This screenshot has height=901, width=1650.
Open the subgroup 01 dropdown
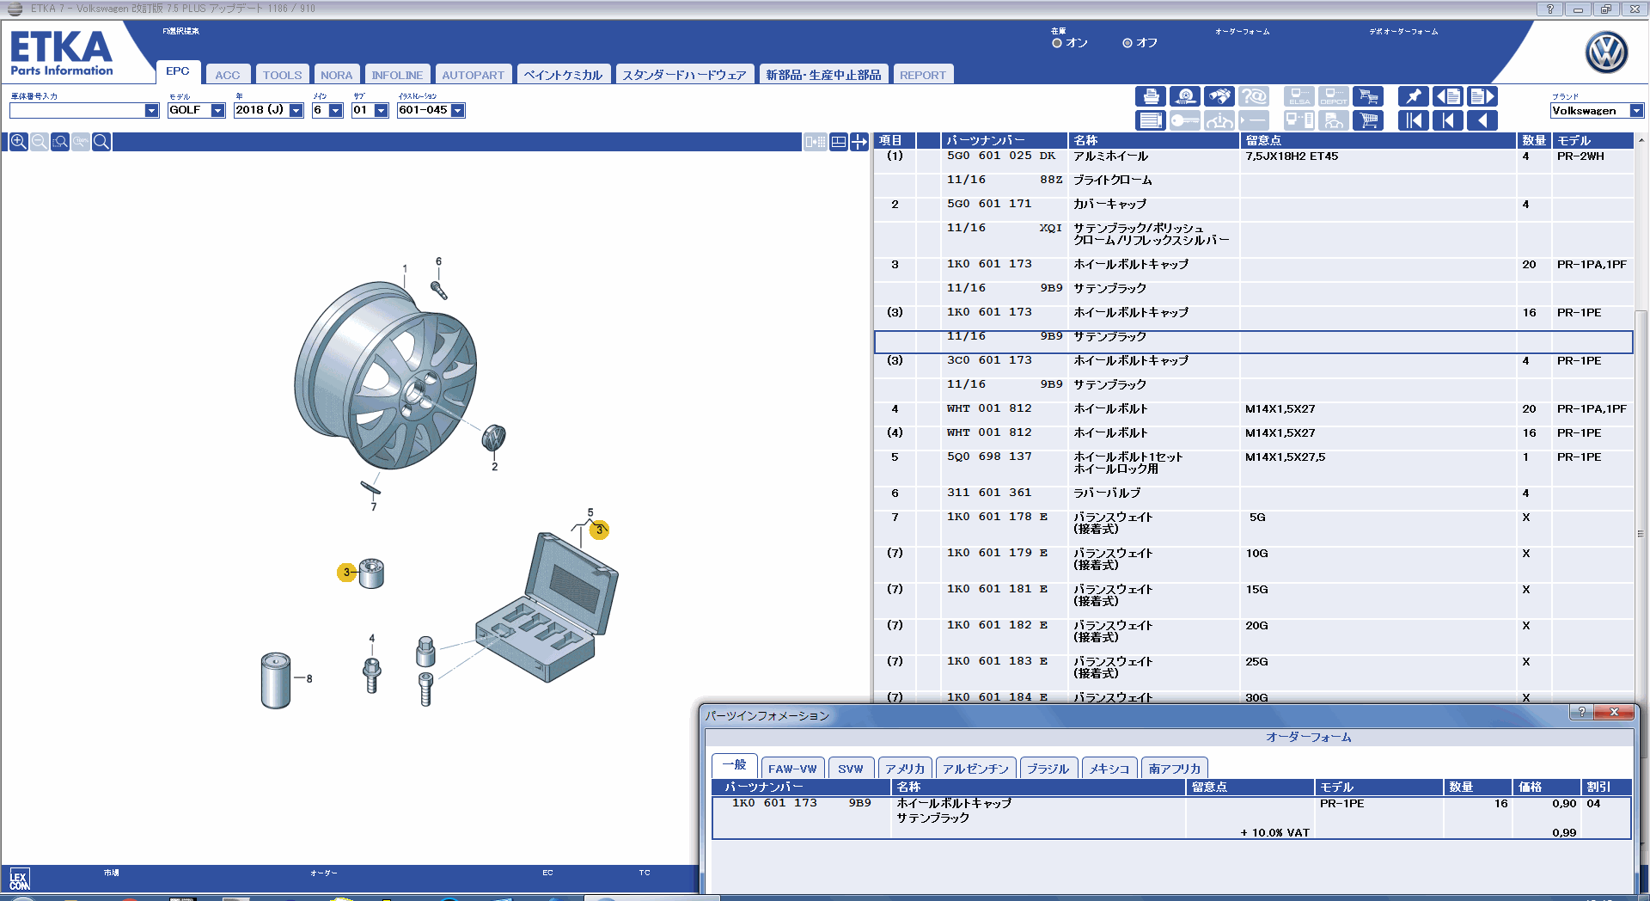[x=381, y=111]
